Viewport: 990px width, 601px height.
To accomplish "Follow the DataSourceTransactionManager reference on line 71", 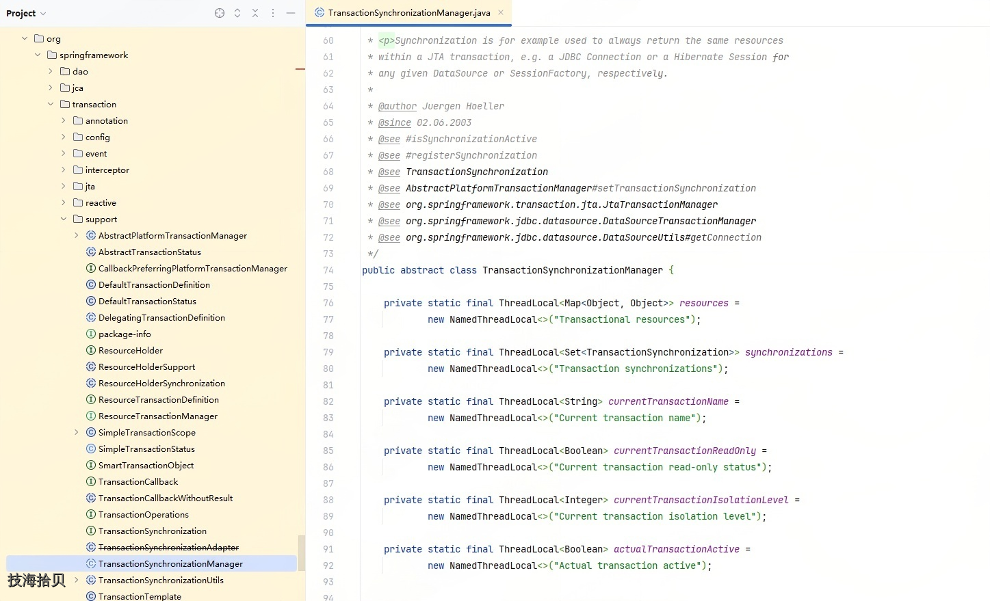I will pyautogui.click(x=581, y=222).
